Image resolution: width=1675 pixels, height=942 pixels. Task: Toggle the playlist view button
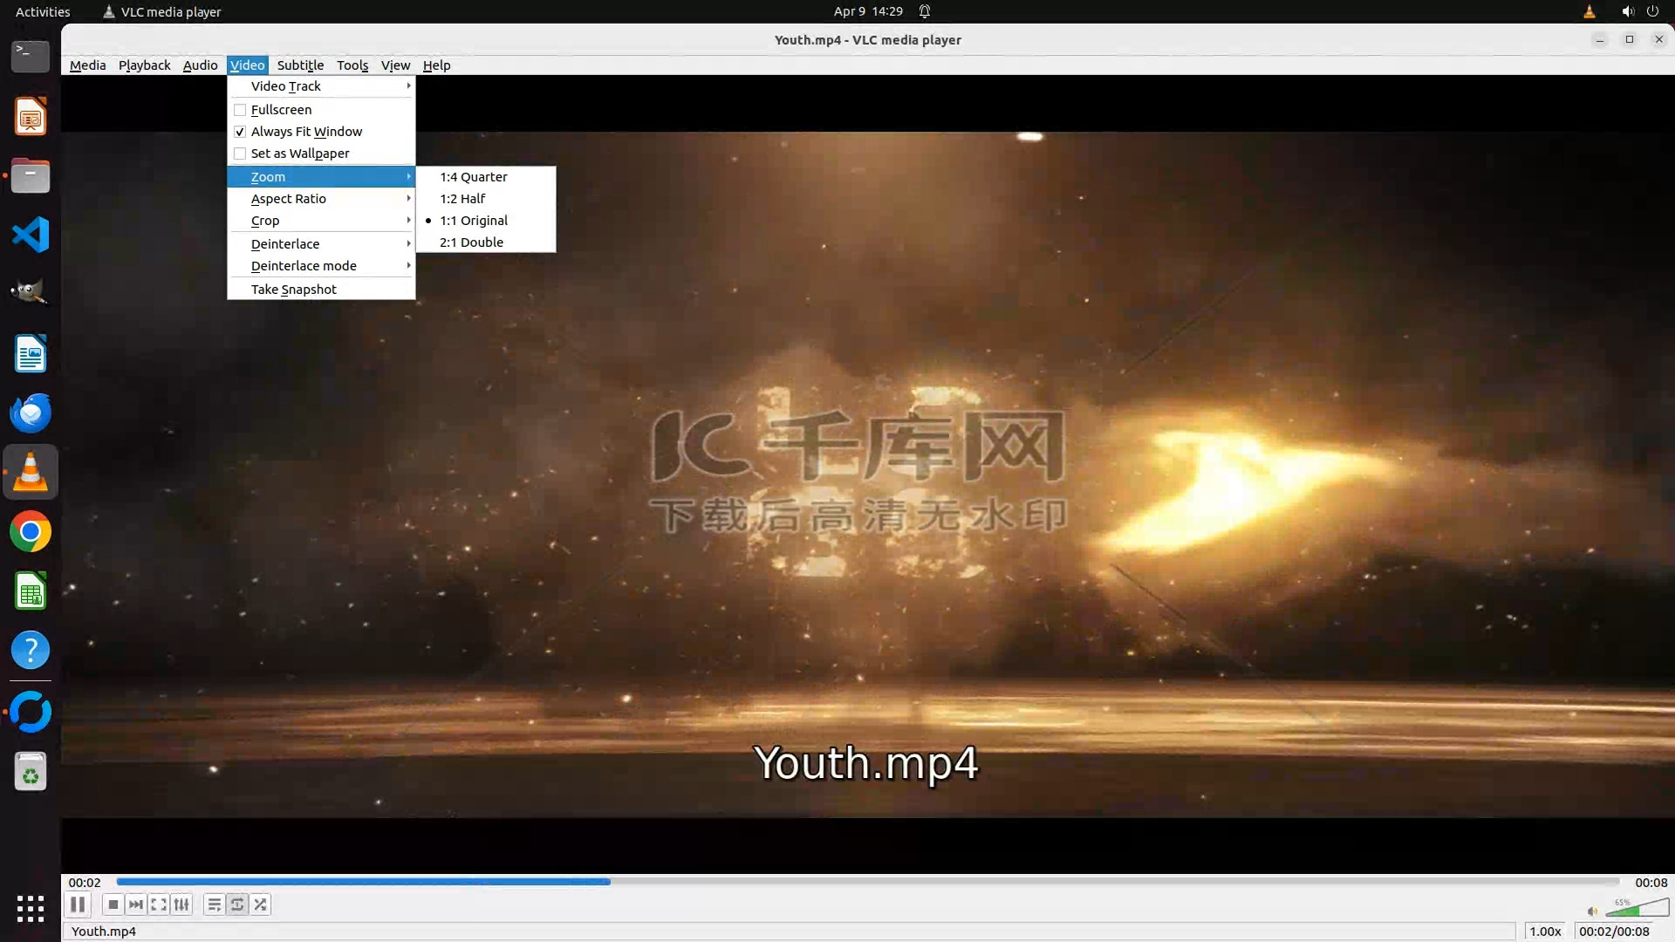click(x=214, y=904)
